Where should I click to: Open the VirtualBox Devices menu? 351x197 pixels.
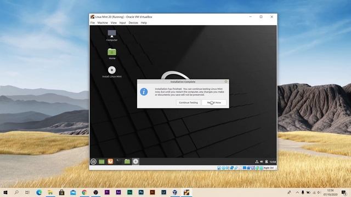133,23
